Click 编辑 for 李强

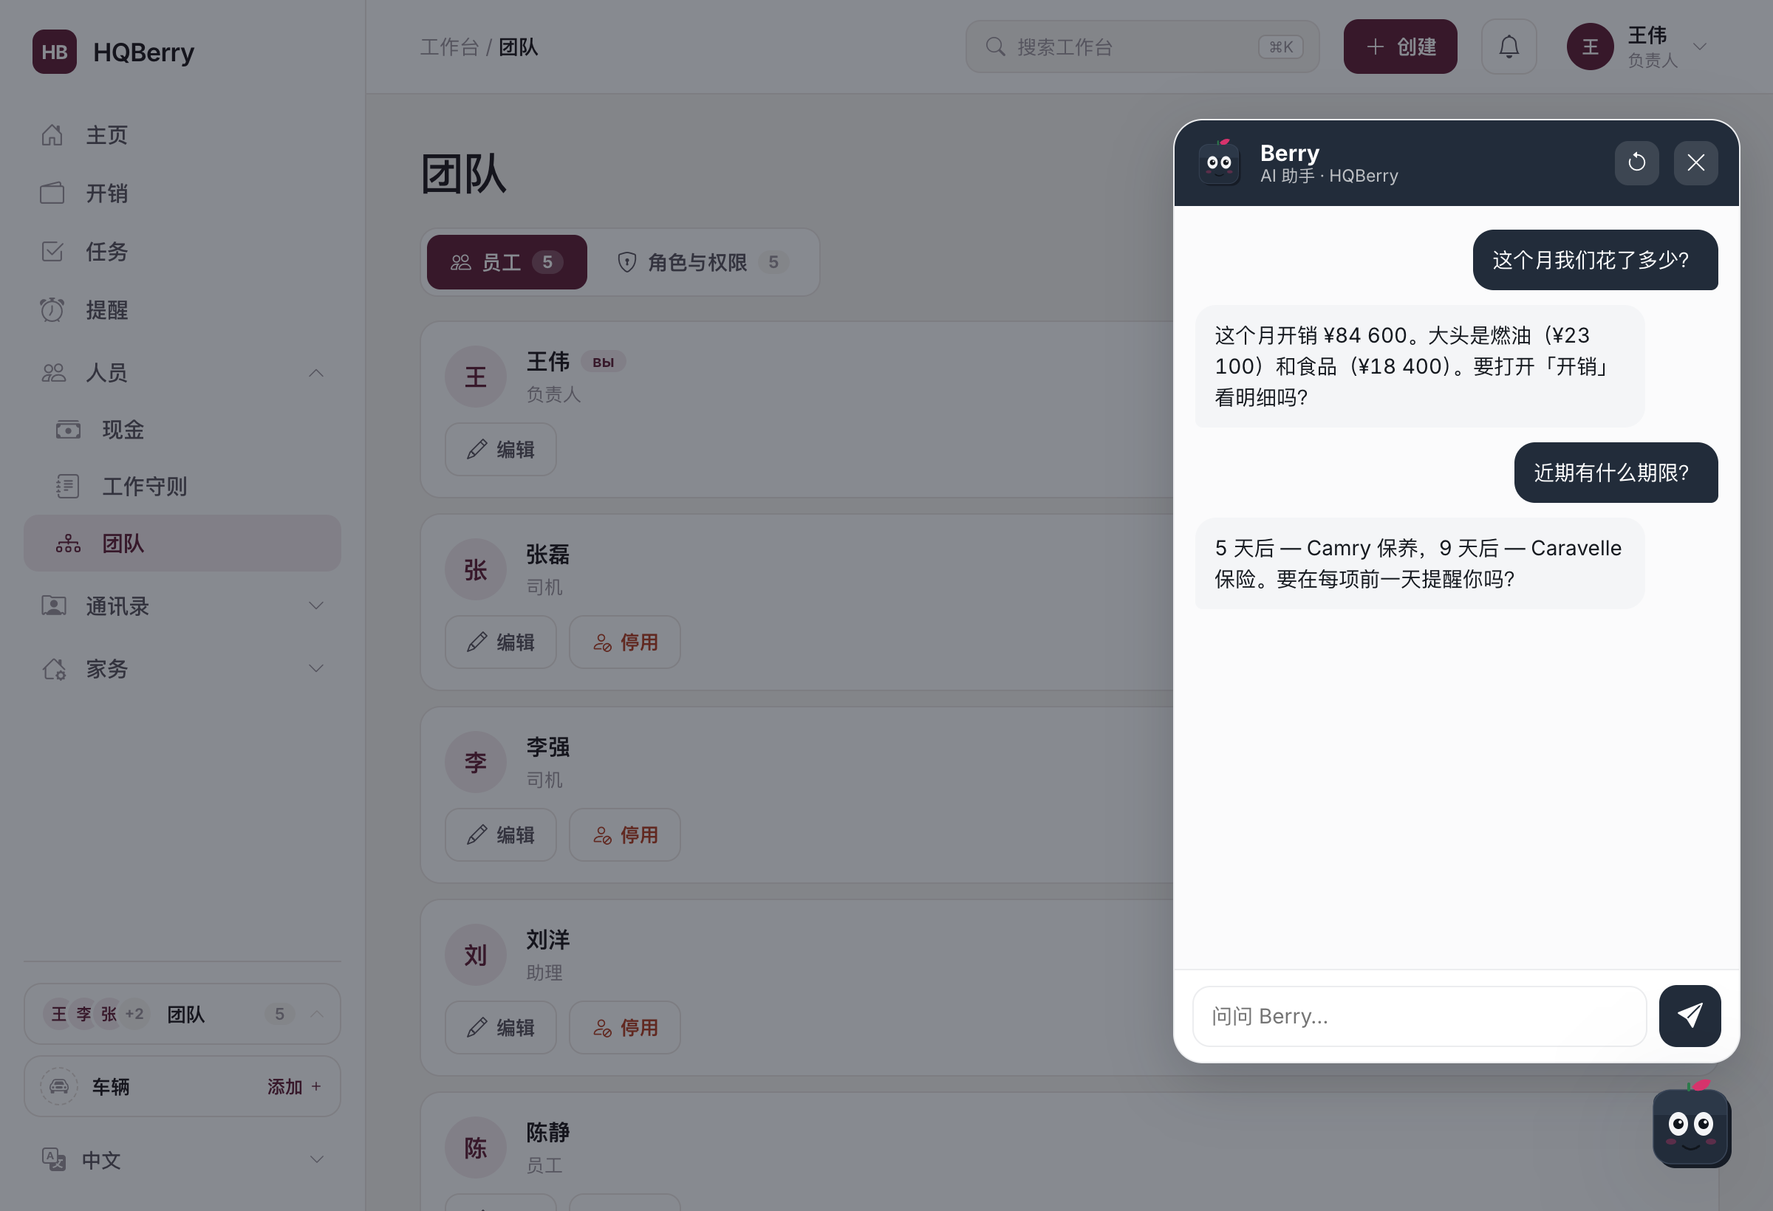click(x=500, y=835)
